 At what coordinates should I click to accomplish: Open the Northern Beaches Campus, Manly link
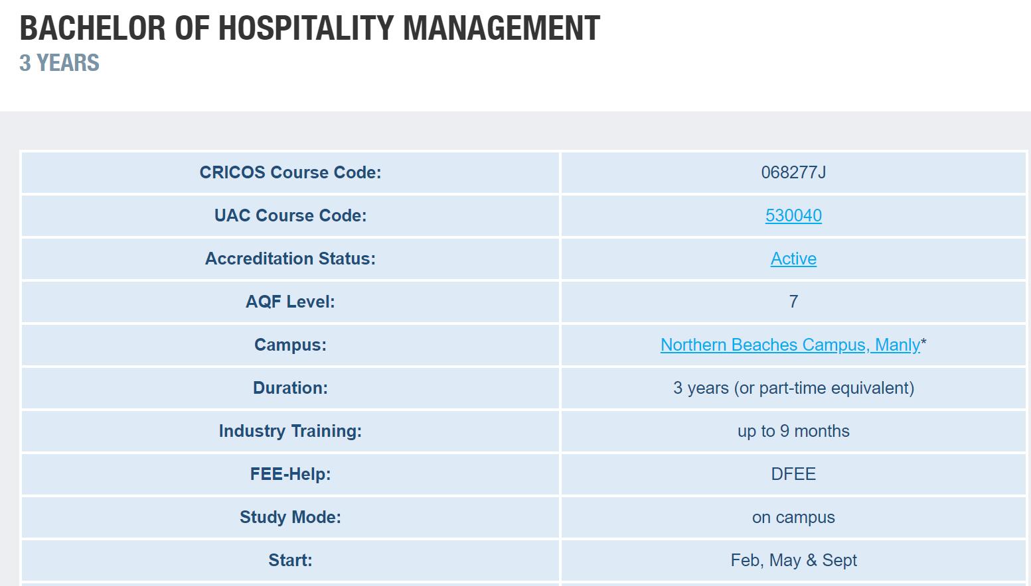(x=789, y=345)
